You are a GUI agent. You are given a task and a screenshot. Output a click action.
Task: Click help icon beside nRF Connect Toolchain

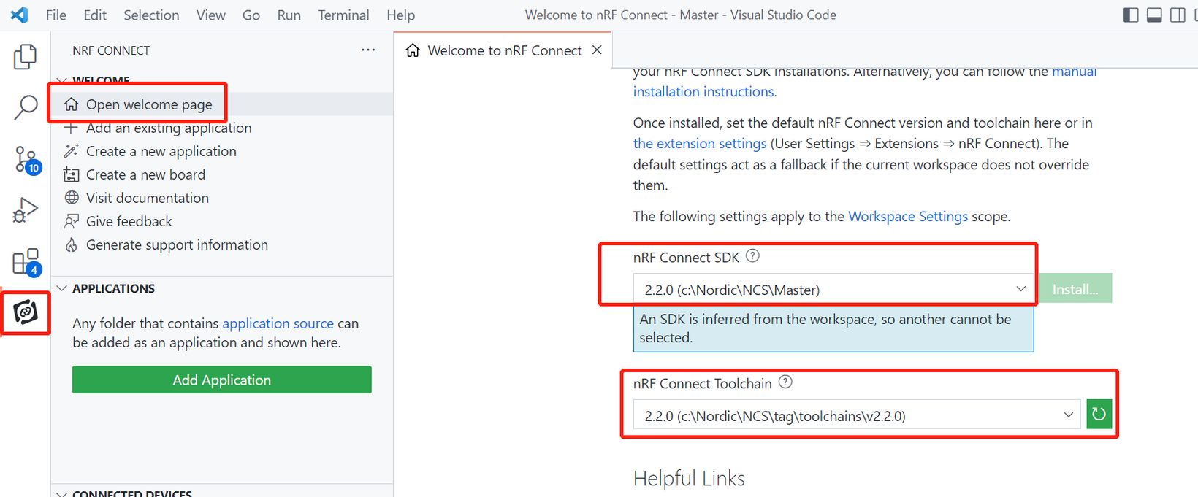(x=785, y=382)
